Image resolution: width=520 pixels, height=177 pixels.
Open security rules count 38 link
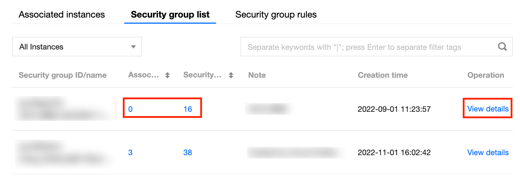point(188,153)
